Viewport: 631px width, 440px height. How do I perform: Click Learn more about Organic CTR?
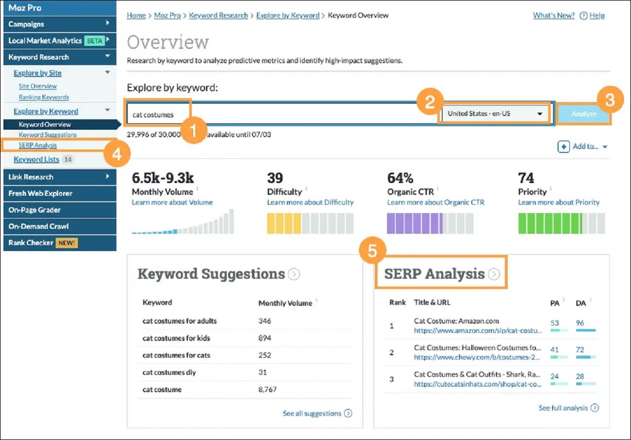click(435, 202)
